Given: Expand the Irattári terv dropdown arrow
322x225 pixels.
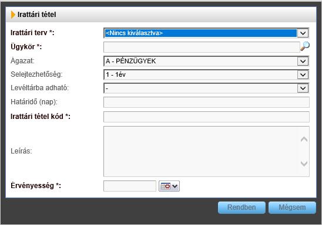Looking at the screenshot, I should coord(303,33).
